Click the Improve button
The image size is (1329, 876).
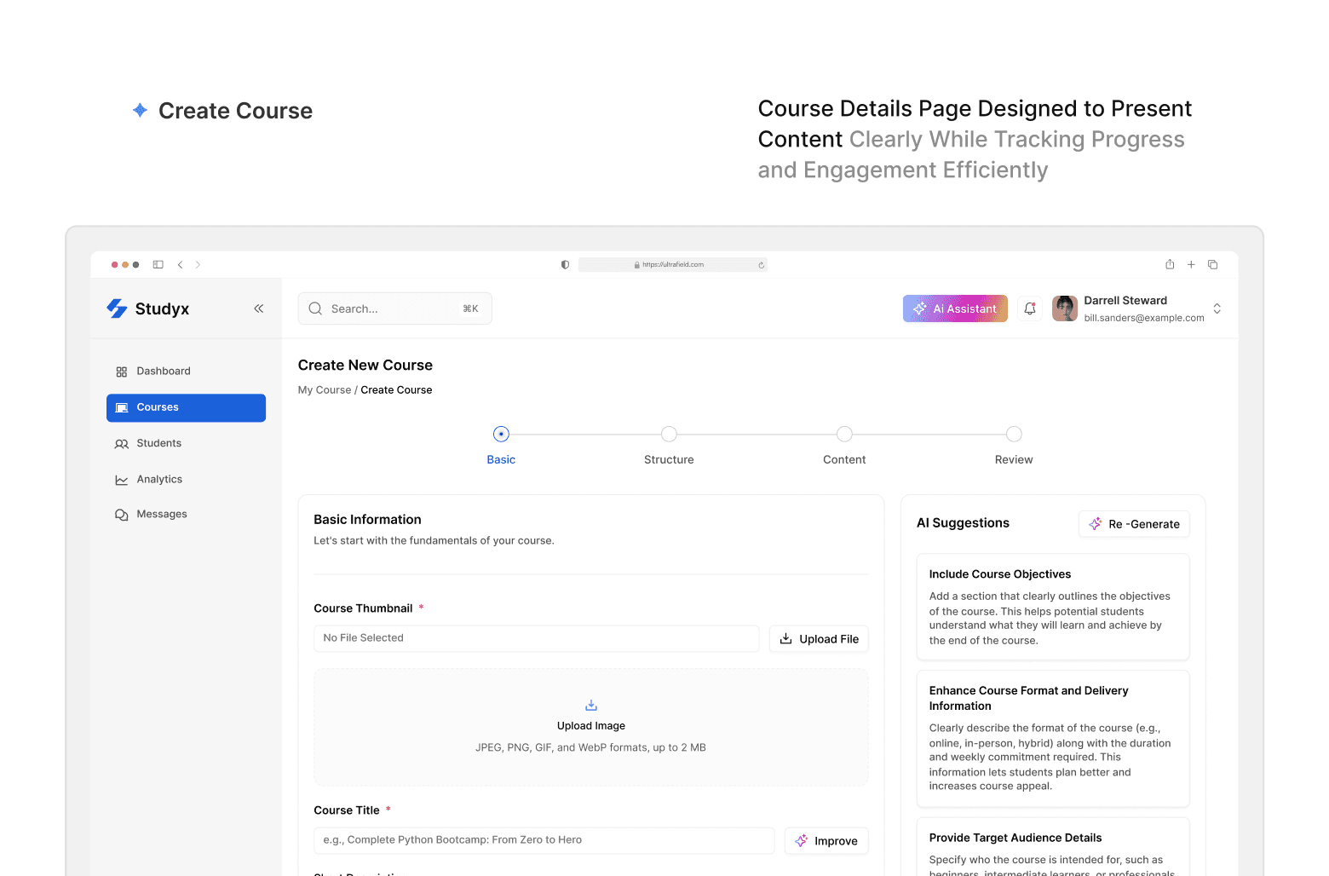pyautogui.click(x=826, y=841)
